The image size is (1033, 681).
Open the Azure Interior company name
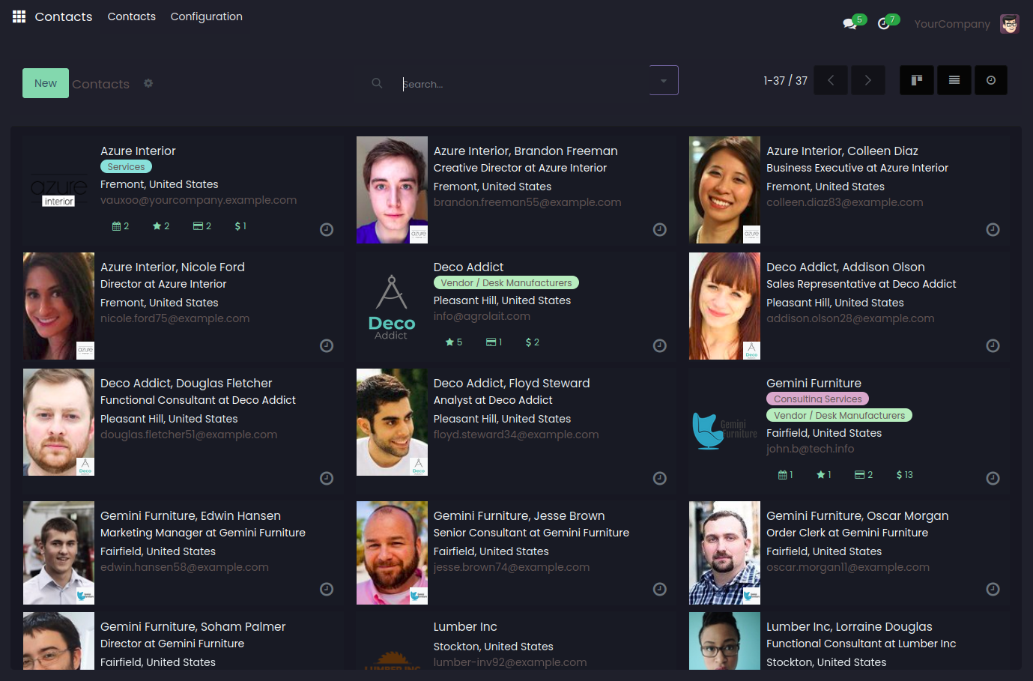(138, 151)
